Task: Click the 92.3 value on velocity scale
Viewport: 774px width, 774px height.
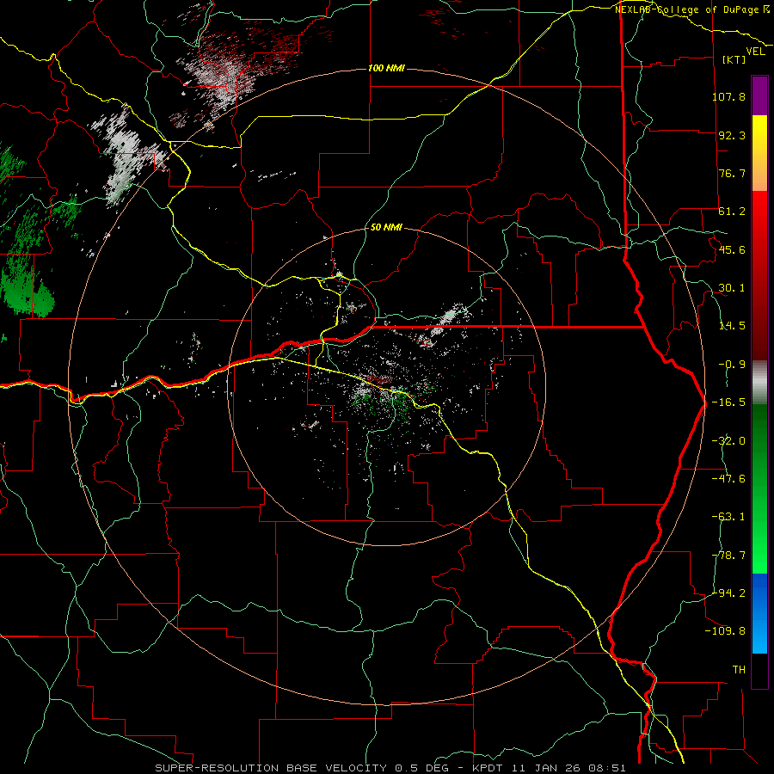Action: (732, 135)
